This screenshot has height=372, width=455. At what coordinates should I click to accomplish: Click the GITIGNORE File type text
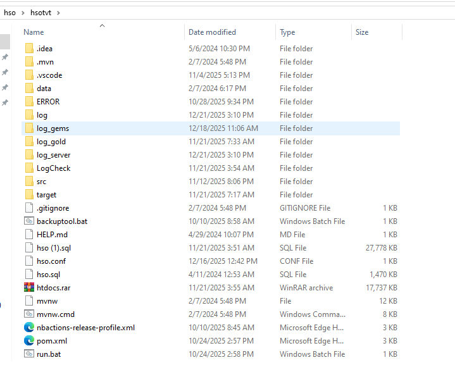coord(305,208)
